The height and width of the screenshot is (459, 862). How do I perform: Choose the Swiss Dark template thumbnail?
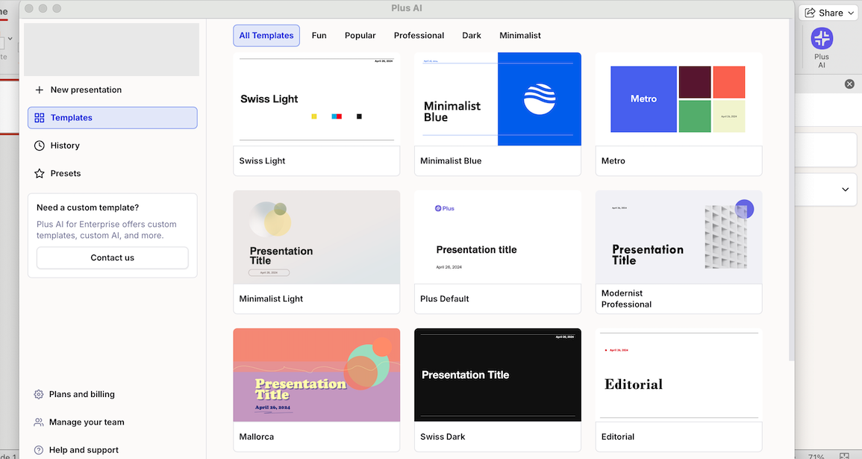click(x=498, y=375)
